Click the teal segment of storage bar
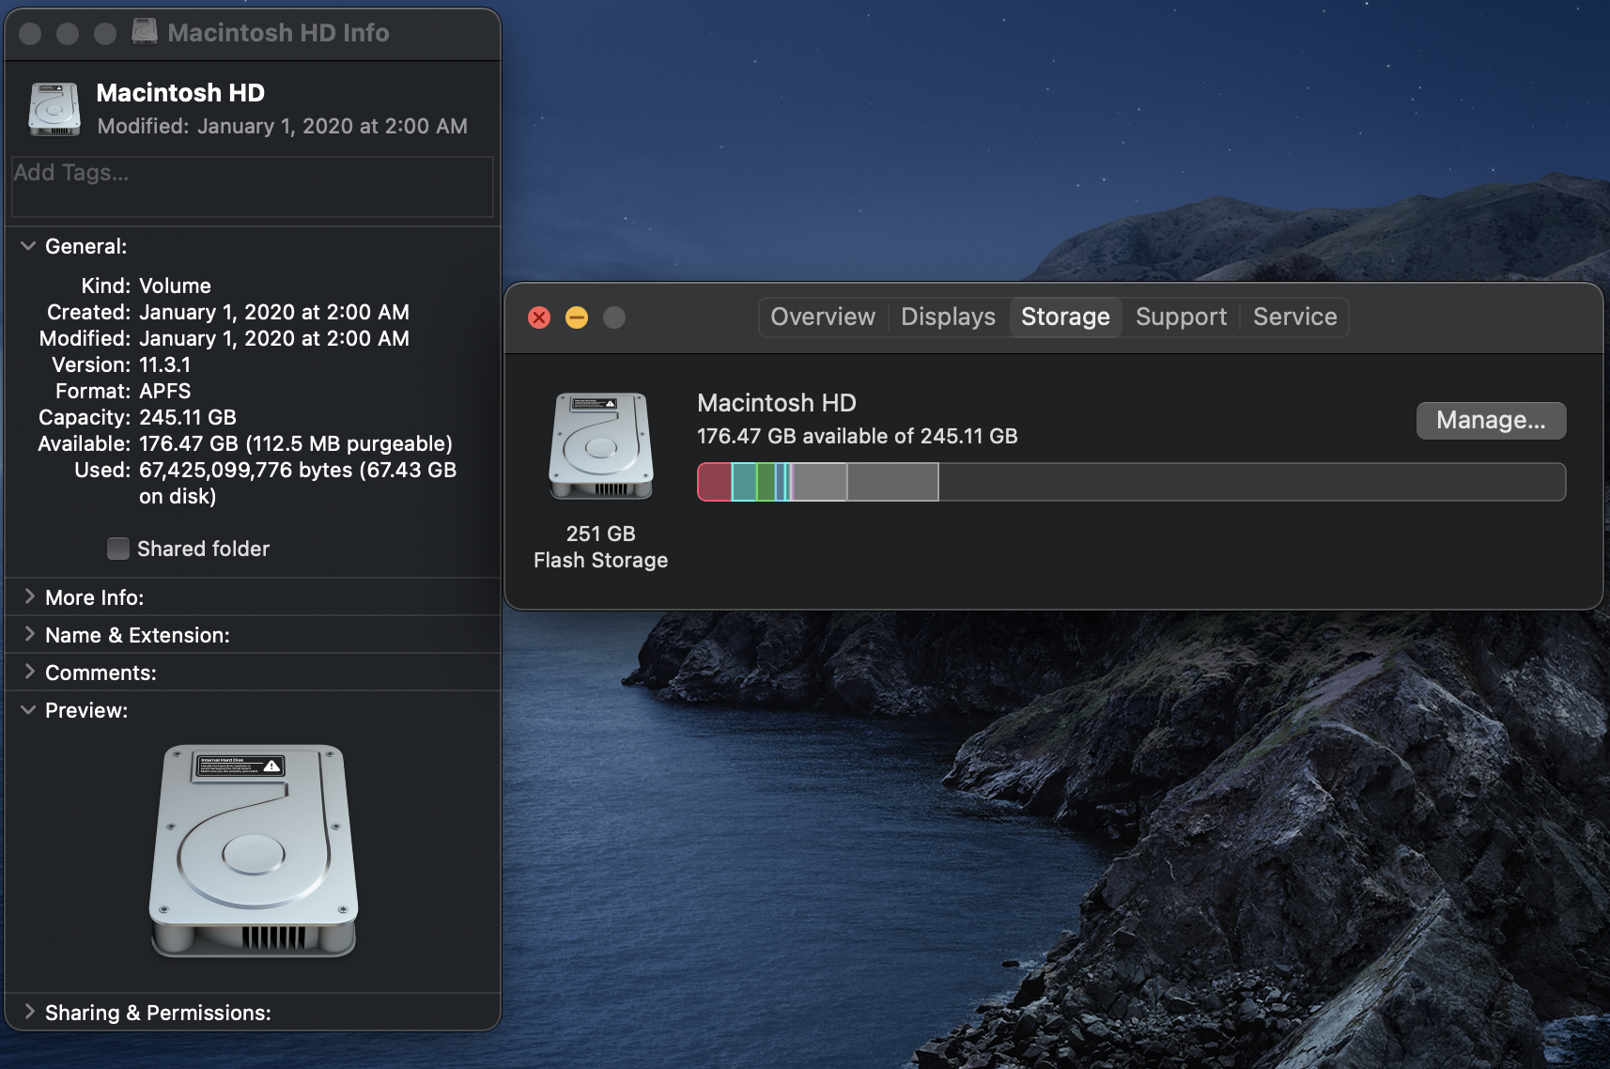This screenshot has height=1069, width=1610. tap(744, 482)
